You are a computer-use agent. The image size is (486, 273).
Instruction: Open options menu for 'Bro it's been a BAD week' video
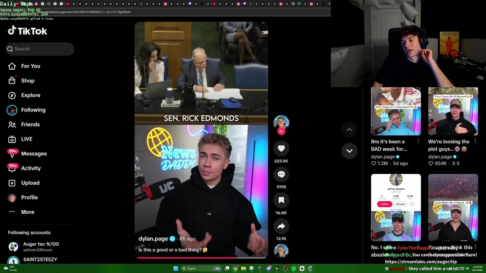click(x=418, y=141)
